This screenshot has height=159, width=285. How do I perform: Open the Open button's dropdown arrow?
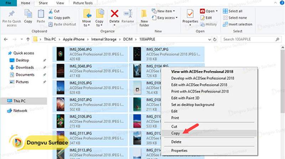point(217,11)
